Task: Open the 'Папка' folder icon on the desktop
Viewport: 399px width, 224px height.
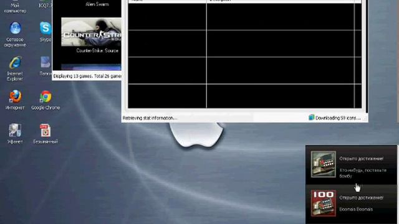Action: (46, 66)
